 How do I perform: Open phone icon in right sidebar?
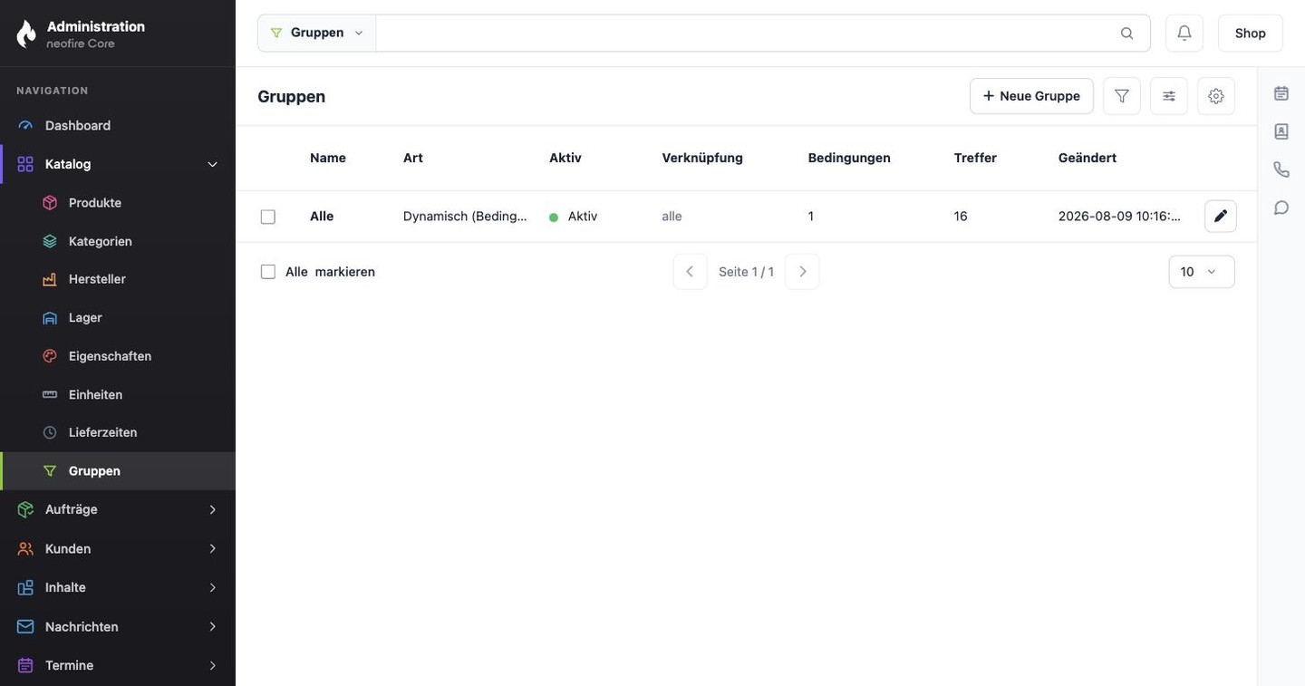pos(1281,169)
